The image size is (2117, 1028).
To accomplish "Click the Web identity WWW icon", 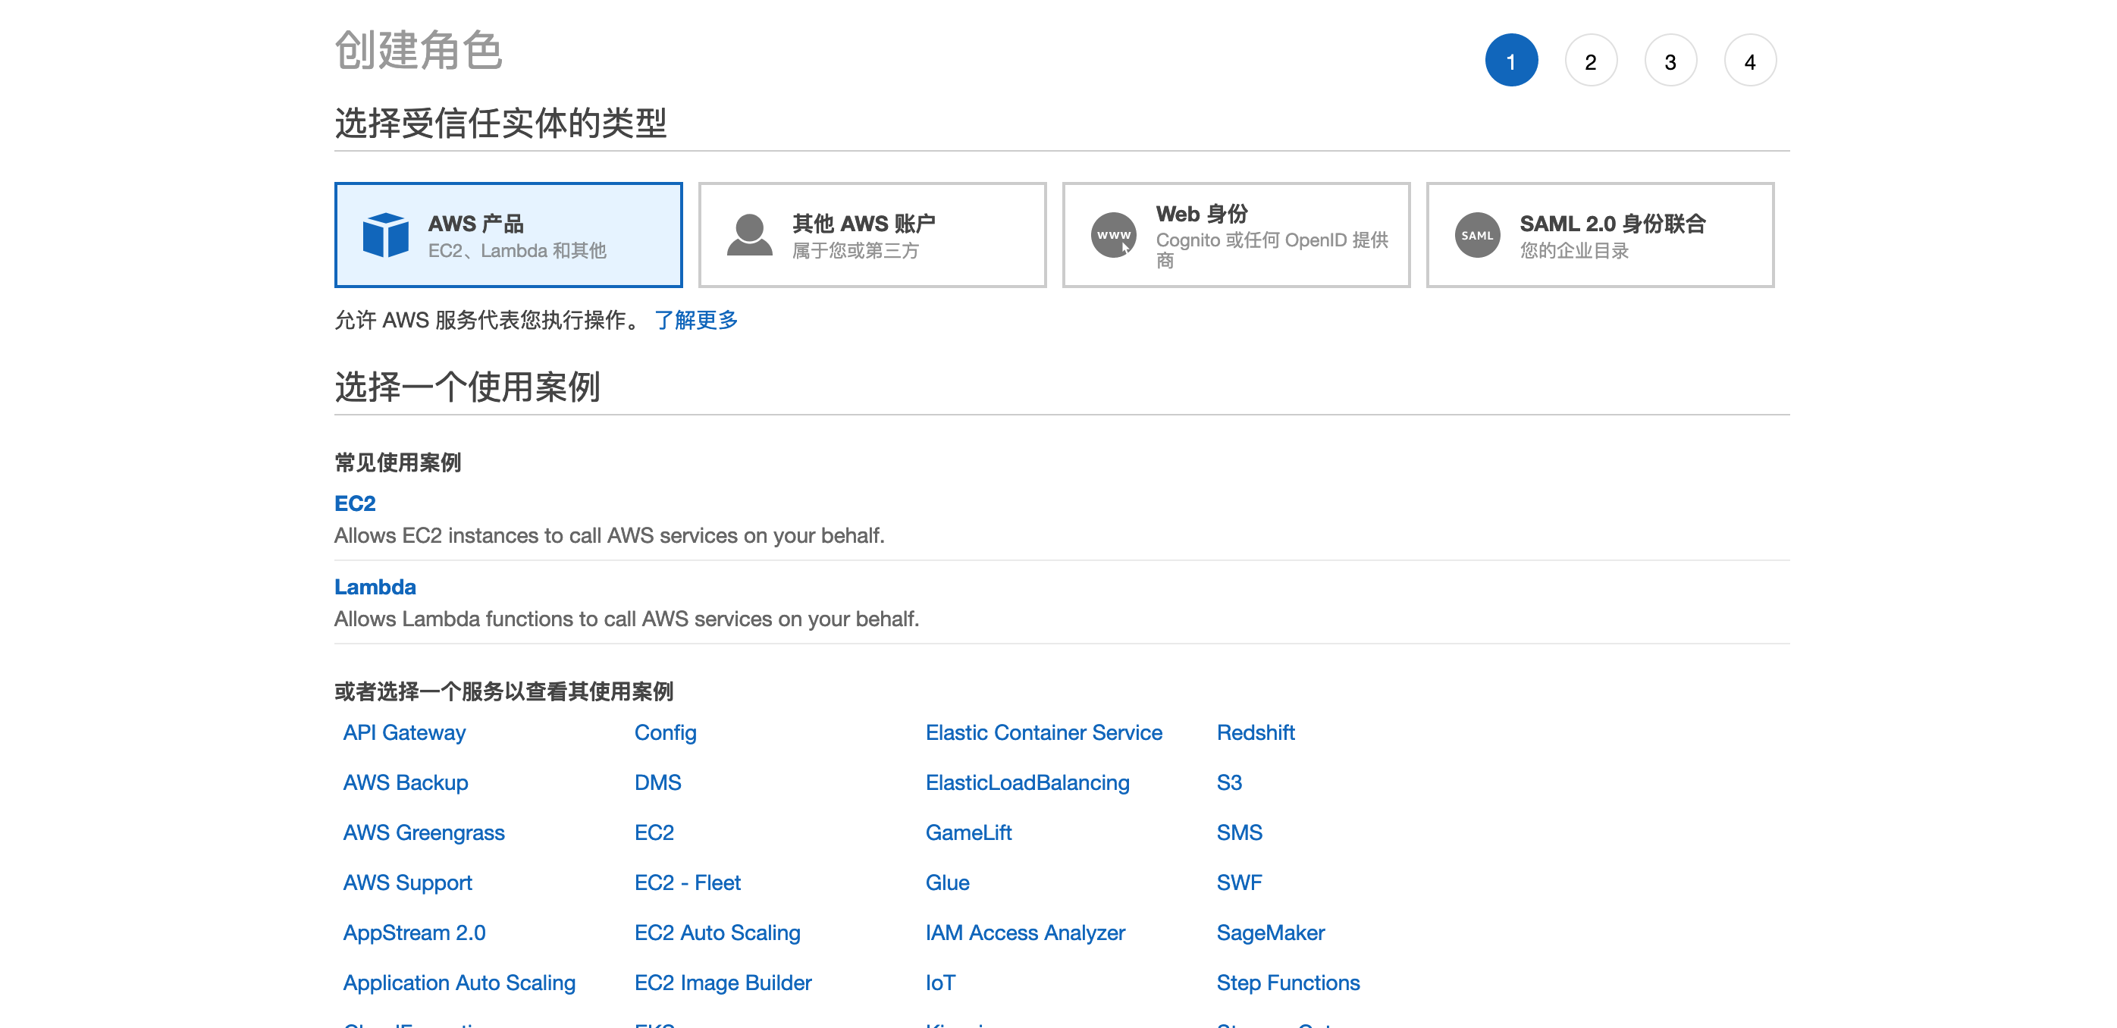I will (x=1113, y=236).
